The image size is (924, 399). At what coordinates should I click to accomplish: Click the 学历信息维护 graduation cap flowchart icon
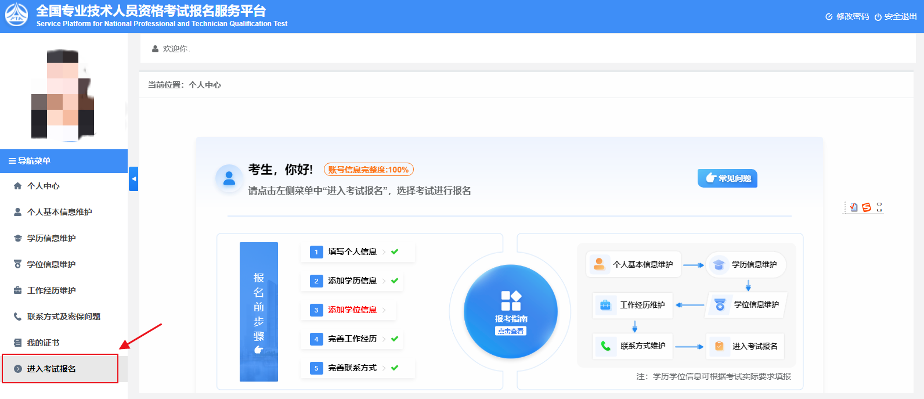click(x=719, y=265)
